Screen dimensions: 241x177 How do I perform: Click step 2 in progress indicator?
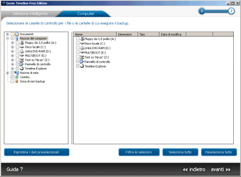click(x=231, y=11)
